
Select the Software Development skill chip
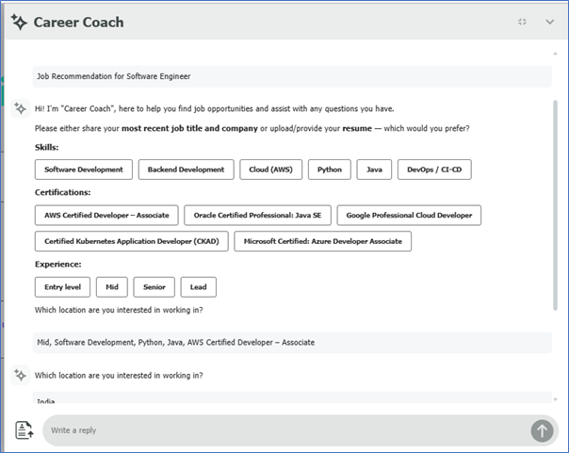pyautogui.click(x=84, y=170)
